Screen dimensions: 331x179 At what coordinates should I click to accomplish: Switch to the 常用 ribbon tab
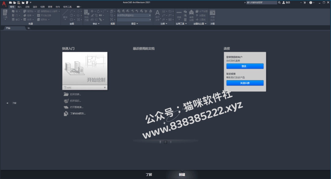[x=12, y=7]
